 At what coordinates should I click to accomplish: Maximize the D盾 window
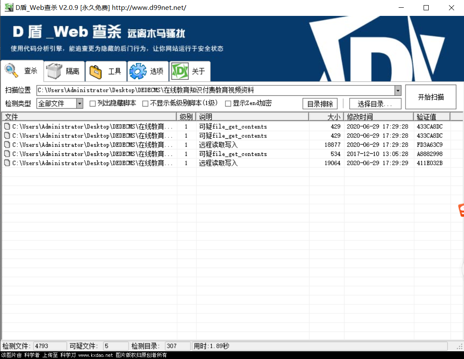(x=426, y=8)
